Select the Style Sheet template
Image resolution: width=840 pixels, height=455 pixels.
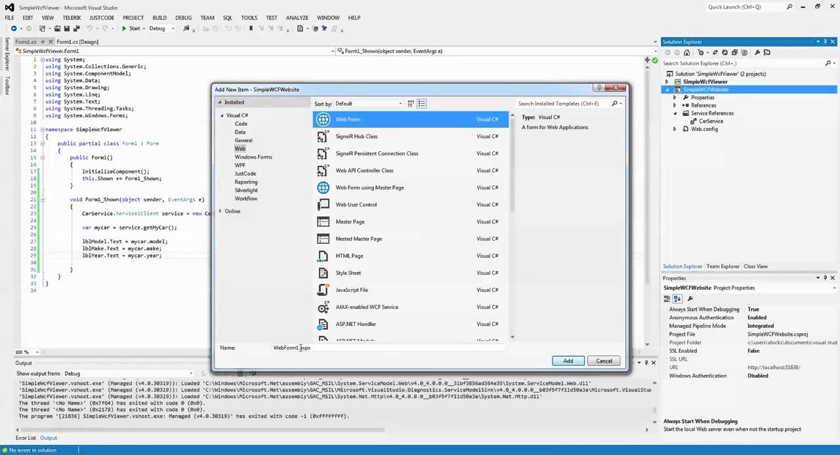(x=410, y=273)
